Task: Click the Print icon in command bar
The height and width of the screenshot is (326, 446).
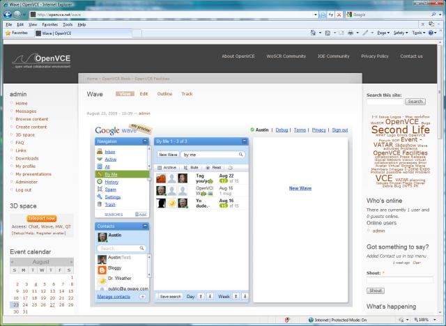Action: 351,33
